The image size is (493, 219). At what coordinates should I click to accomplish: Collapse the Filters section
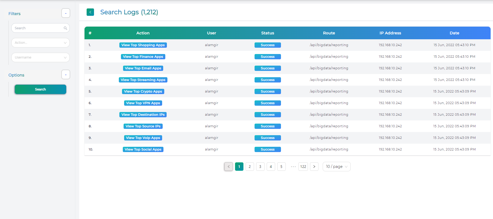click(66, 13)
